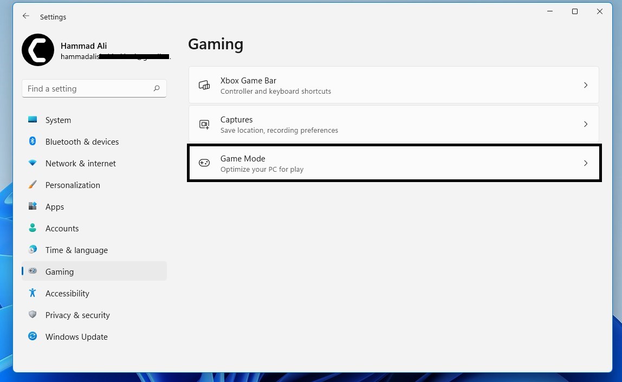The width and height of the screenshot is (622, 382).
Task: Expand Xbox Game Bar using its chevron
Action: point(585,85)
